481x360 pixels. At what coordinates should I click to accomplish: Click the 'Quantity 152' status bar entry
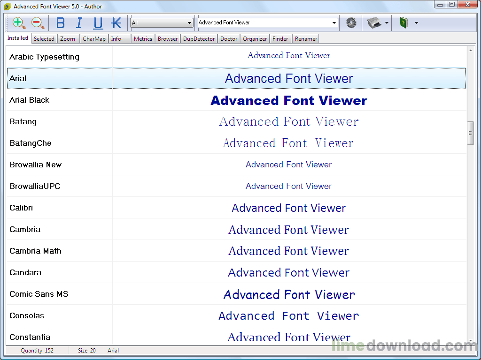[37, 351]
